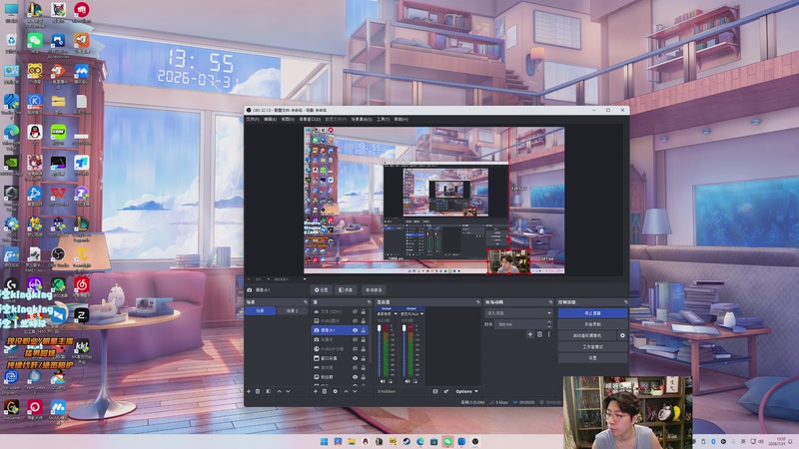The height and width of the screenshot is (449, 799).
Task: Click 启动虚拟摄像机 button
Action: click(587, 335)
